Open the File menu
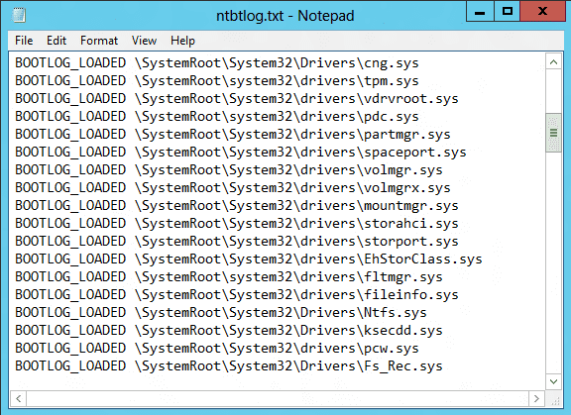 (x=24, y=41)
